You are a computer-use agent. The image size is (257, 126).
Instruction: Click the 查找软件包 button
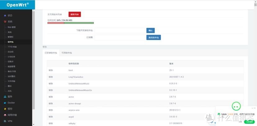point(153,38)
